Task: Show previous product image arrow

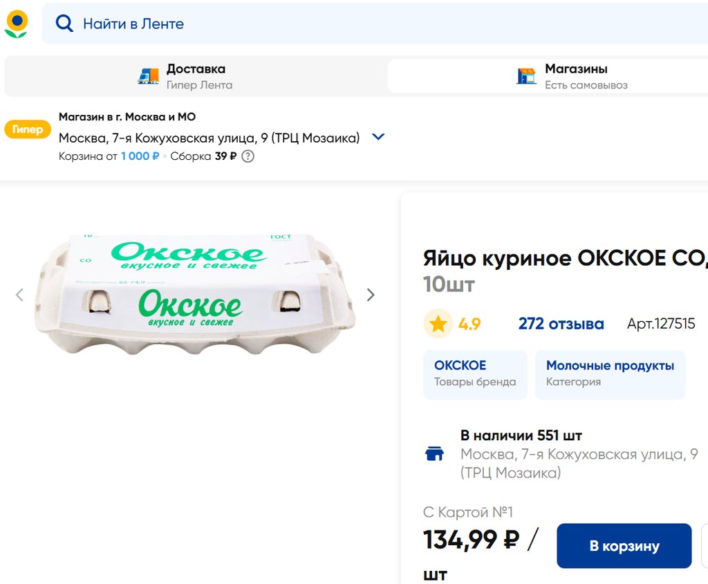Action: click(19, 295)
